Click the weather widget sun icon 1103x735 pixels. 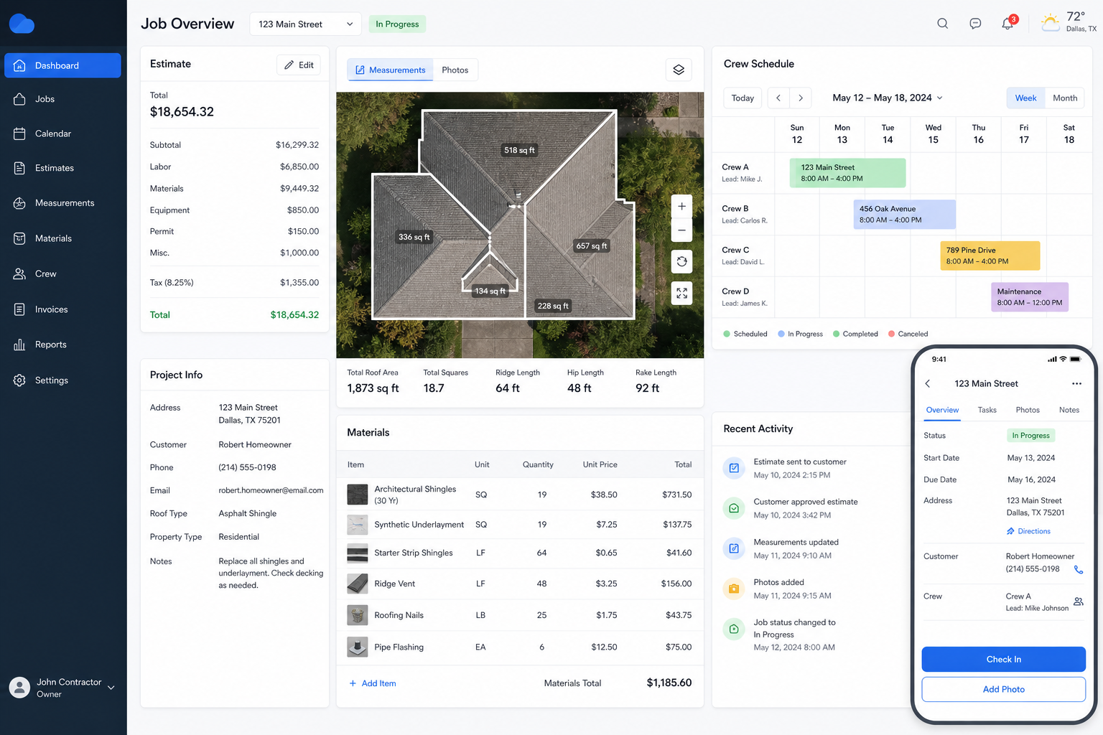[x=1051, y=22]
